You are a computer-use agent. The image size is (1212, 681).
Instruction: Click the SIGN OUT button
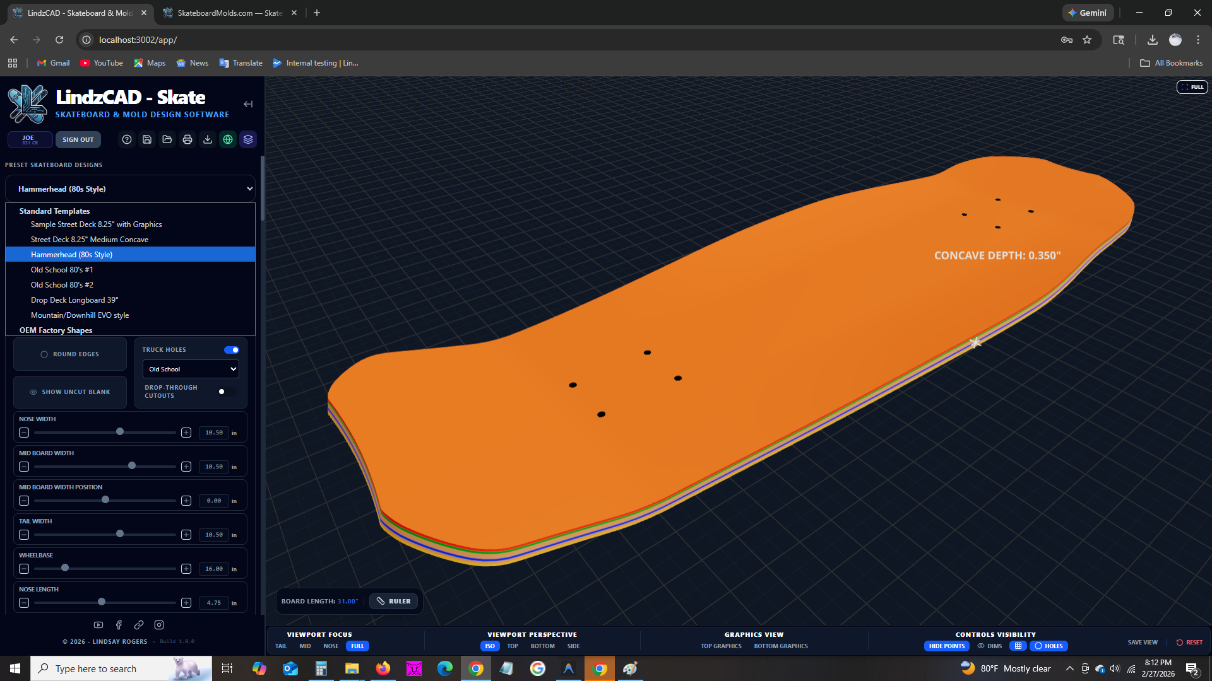pos(78,139)
